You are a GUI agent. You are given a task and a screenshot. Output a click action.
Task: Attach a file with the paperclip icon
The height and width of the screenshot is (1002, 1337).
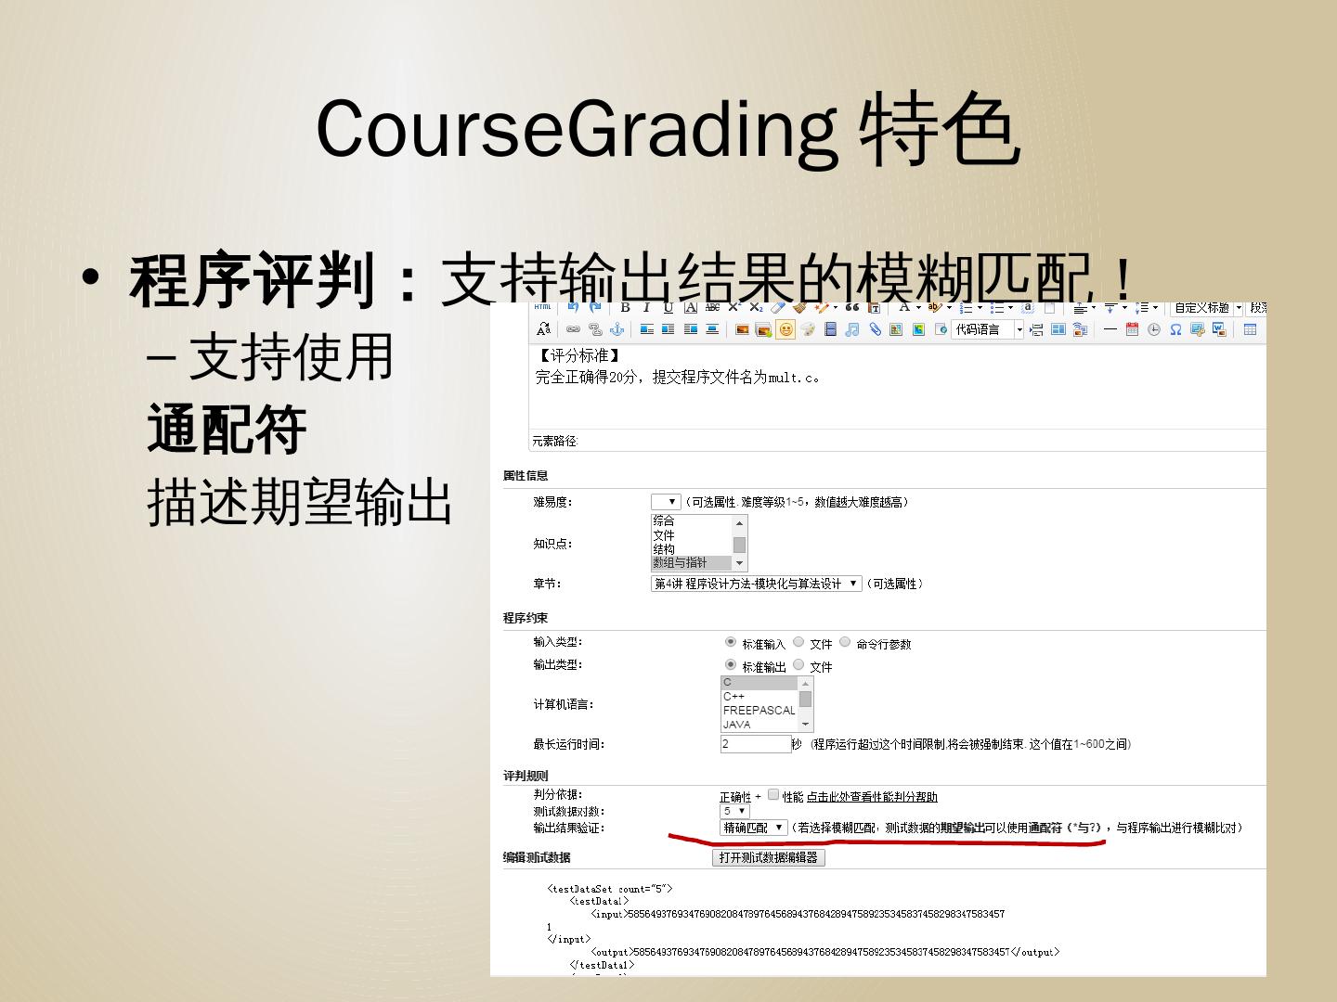[x=875, y=329]
